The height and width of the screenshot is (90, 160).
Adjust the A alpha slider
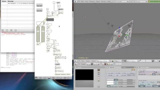tap(126, 86)
